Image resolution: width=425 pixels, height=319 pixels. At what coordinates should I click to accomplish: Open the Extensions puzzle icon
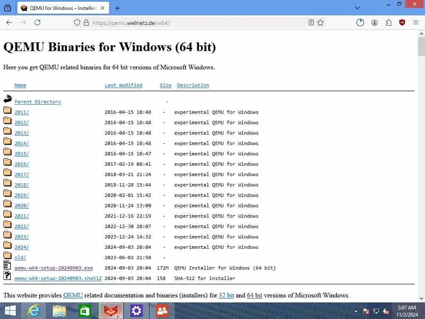(388, 22)
